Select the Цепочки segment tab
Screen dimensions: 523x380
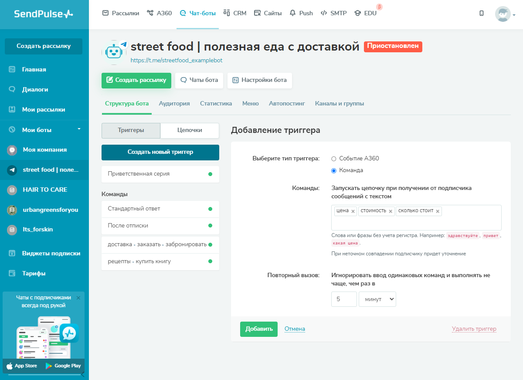click(190, 130)
